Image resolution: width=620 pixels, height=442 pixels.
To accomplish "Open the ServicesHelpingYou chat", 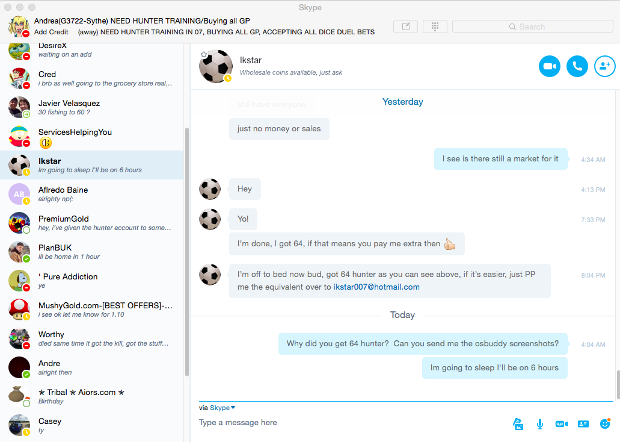I will [x=92, y=136].
